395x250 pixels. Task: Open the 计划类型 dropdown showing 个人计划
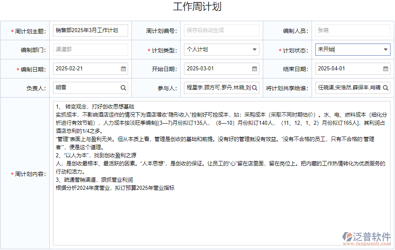pyautogui.click(x=222, y=49)
